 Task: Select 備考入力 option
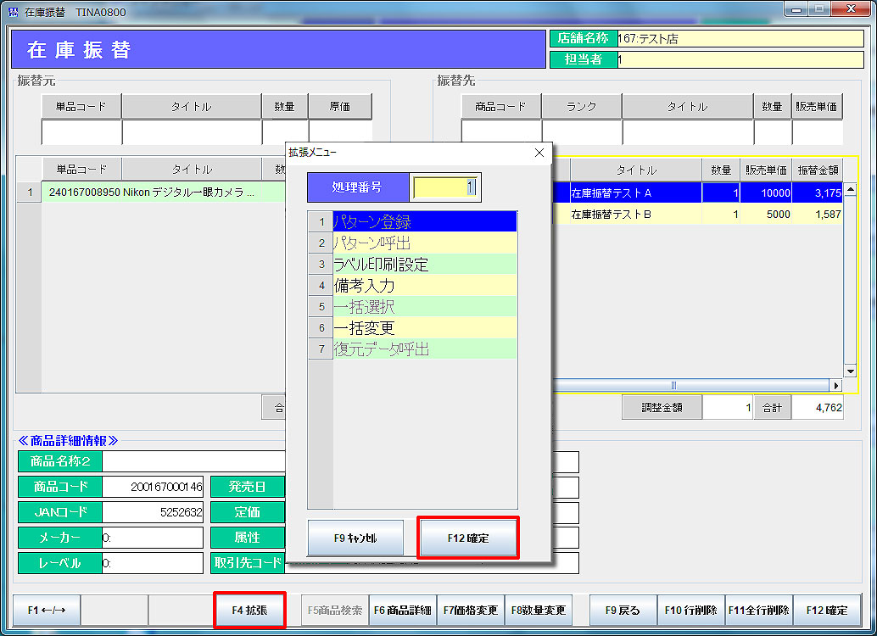click(424, 285)
